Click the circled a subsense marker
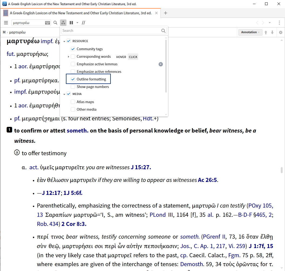 pyautogui.click(x=17, y=153)
